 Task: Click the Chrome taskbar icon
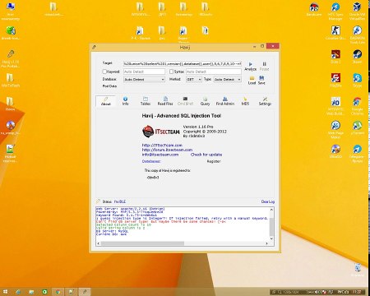point(58,292)
